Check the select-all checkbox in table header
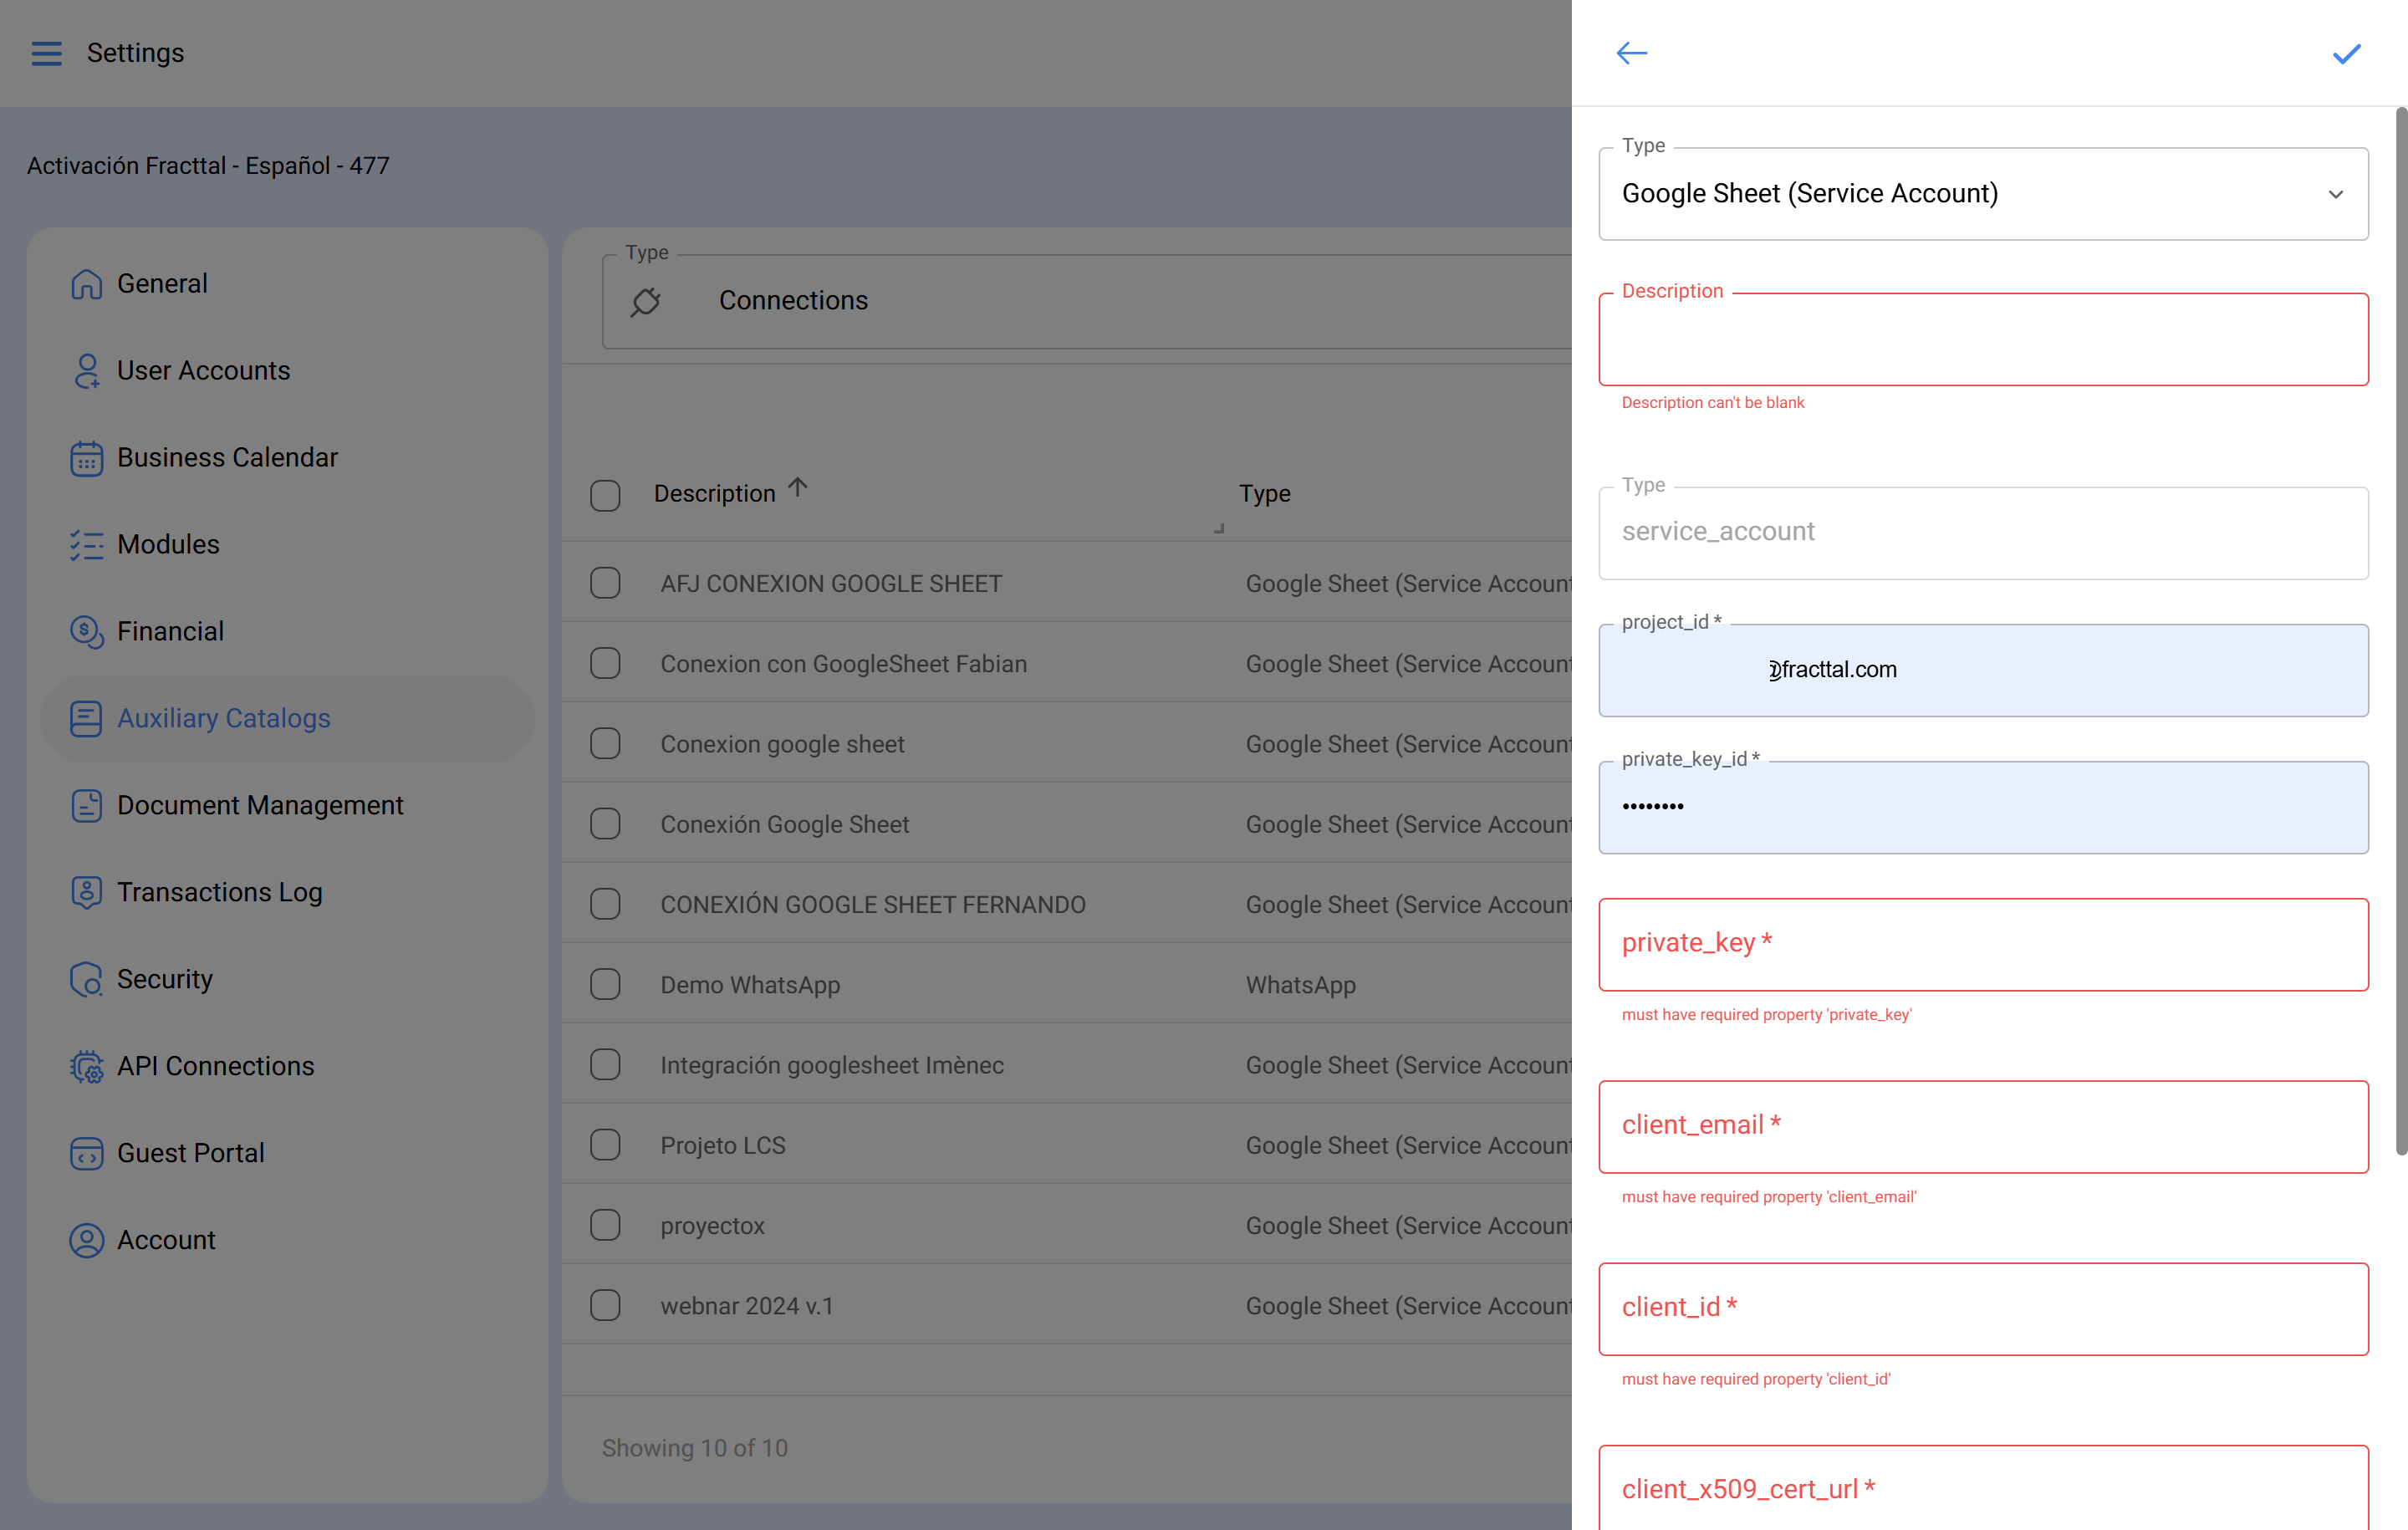The image size is (2408, 1530). 606,494
